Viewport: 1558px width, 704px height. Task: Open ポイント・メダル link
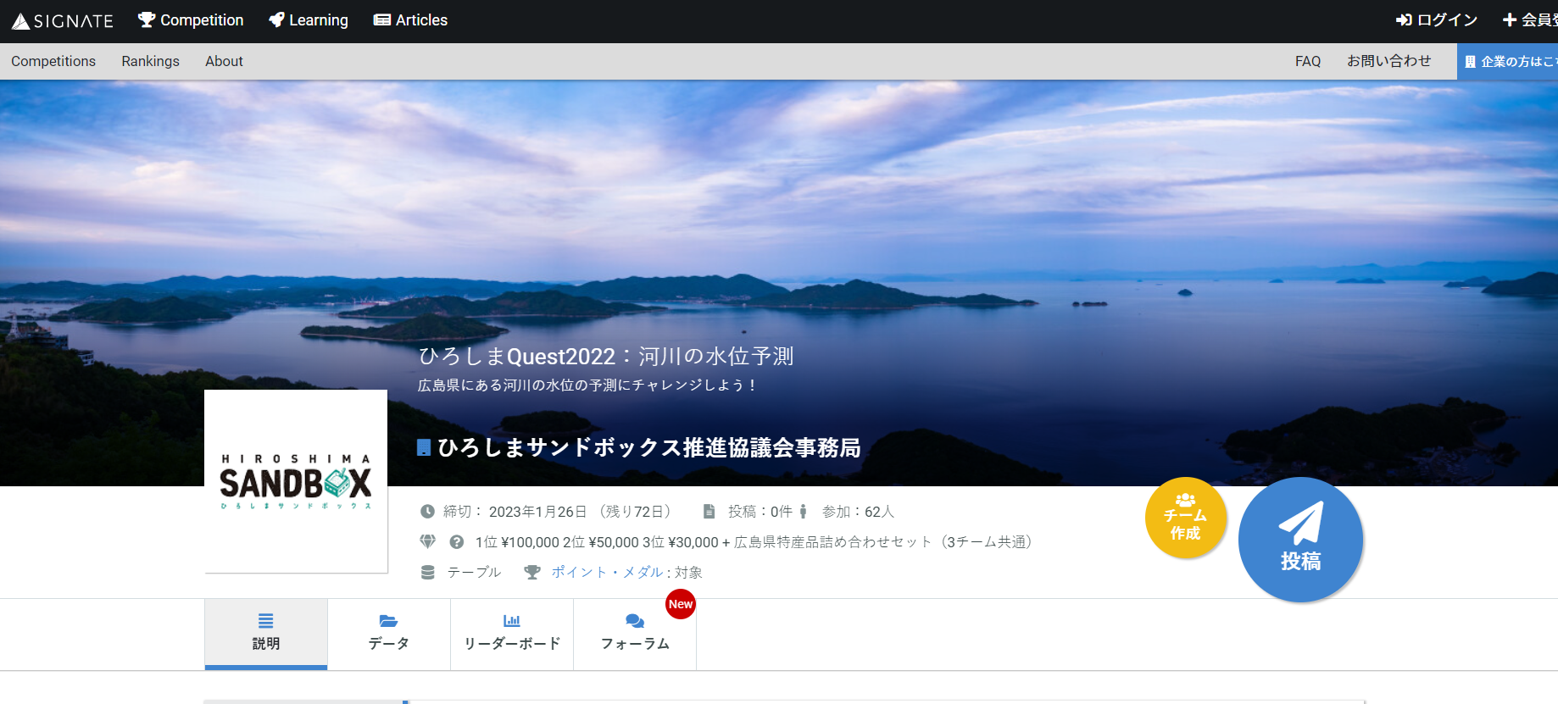607,572
